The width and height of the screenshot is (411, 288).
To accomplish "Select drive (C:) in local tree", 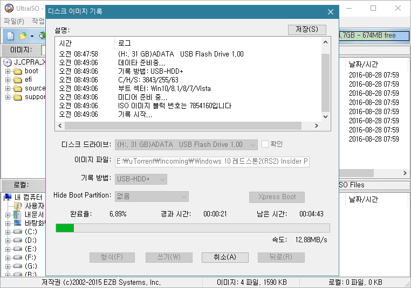I will pos(31,232).
